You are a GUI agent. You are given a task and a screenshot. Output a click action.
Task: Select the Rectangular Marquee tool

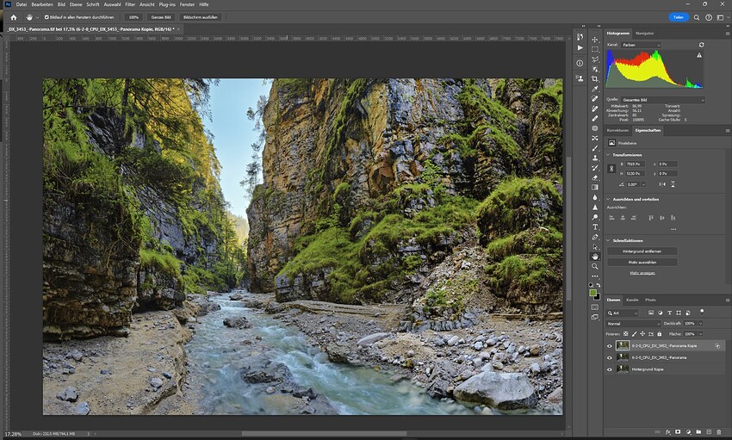click(x=595, y=49)
